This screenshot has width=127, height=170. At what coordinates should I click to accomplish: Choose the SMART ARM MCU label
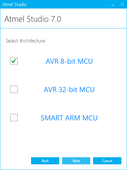click(69, 118)
